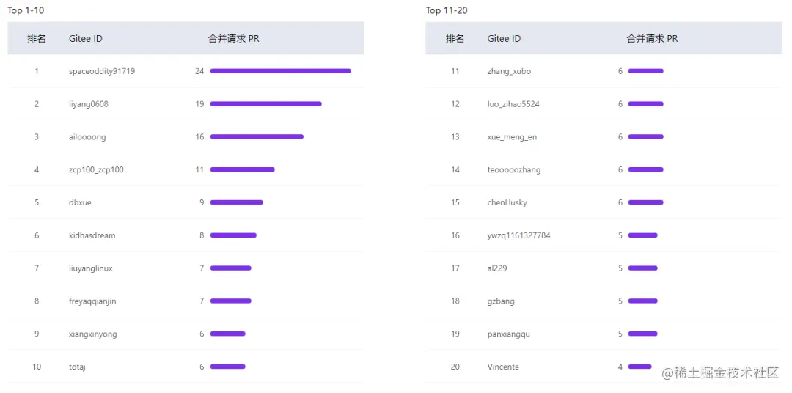Select the ailoooong row entry
The width and height of the screenshot is (792, 393).
click(x=87, y=137)
